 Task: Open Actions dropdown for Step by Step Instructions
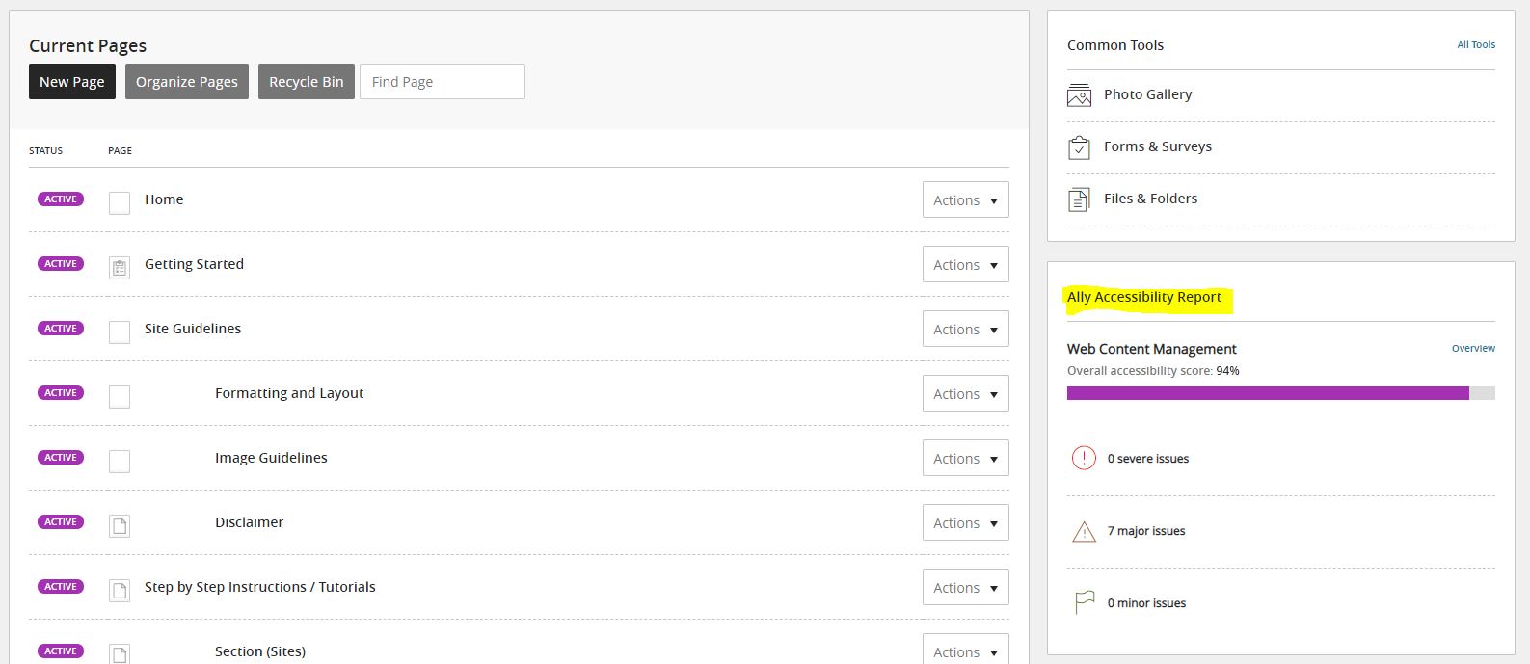[965, 587]
